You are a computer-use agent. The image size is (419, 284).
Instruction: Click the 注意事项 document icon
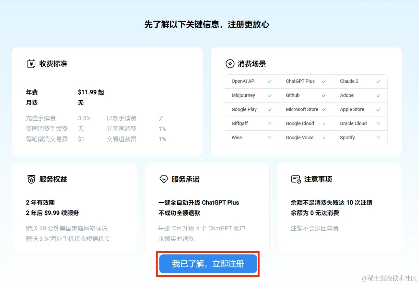pos(295,179)
